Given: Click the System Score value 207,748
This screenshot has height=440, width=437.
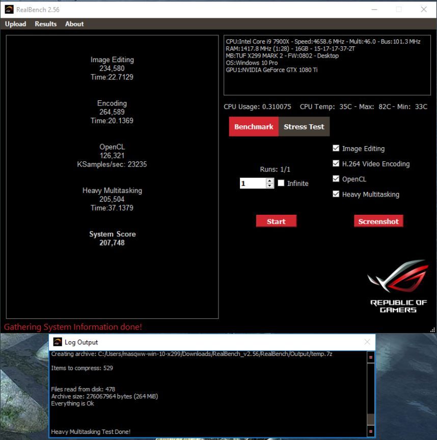Looking at the screenshot, I should 112,243.
